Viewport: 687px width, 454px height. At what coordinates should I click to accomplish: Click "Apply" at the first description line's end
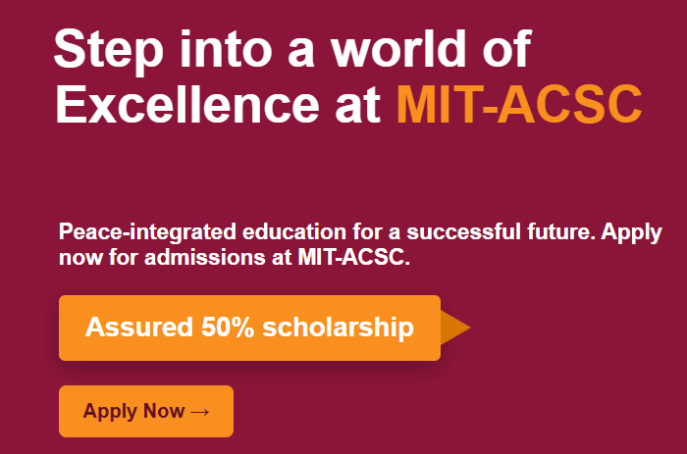(631, 233)
